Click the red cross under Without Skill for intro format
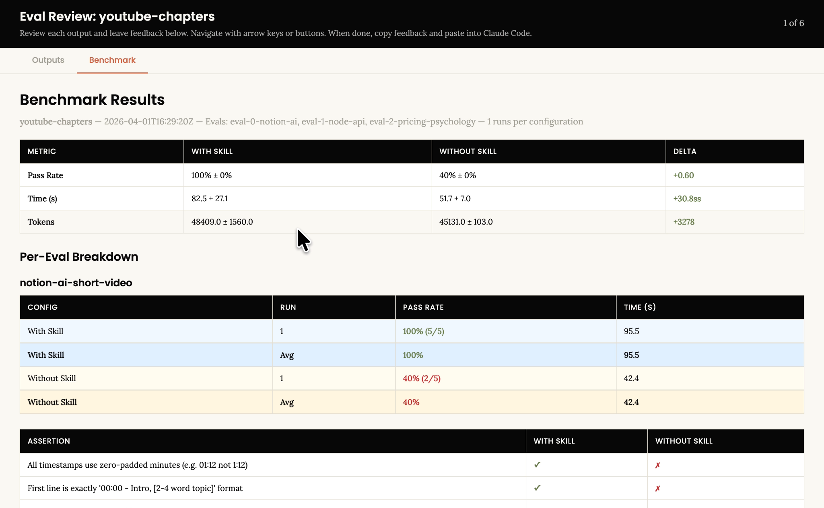 [x=657, y=488]
